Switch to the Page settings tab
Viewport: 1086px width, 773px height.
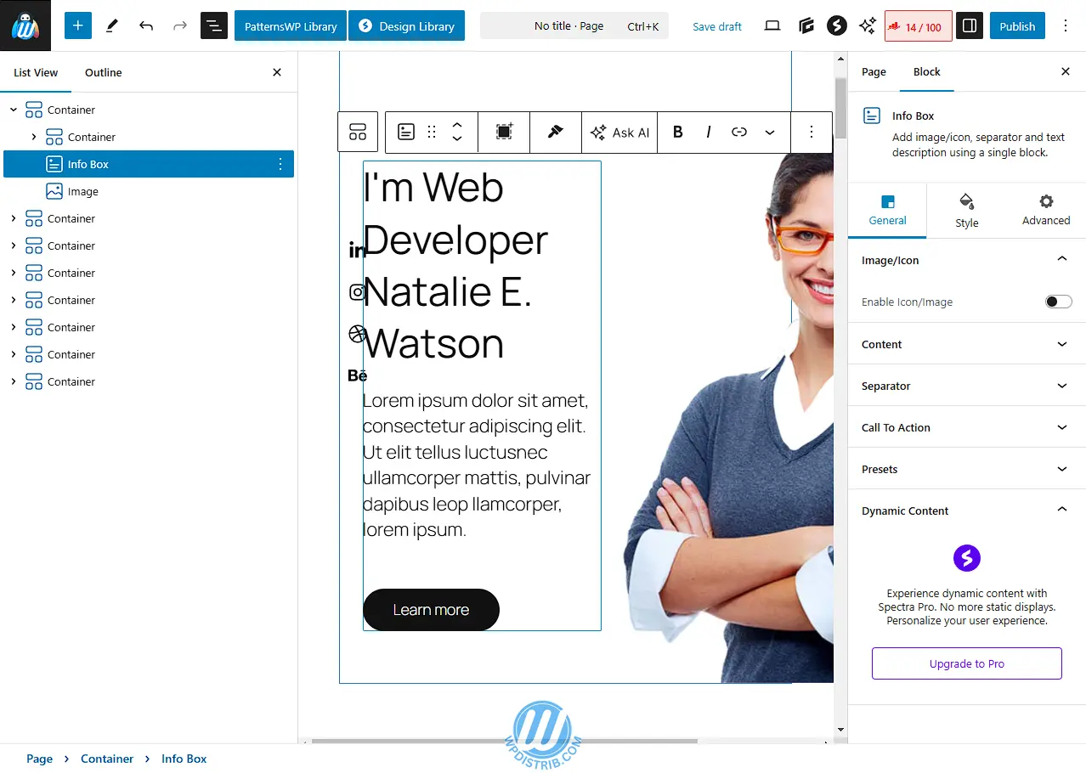click(874, 71)
